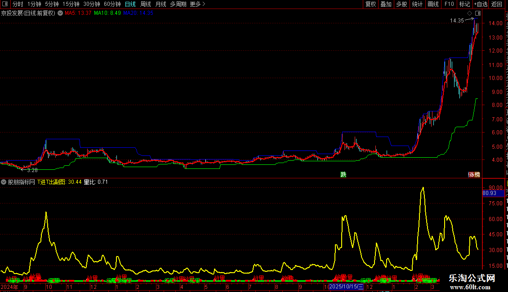This screenshot has height=292, width=508.
Task: Click the 14.35 high price annotation
Action: point(457,21)
